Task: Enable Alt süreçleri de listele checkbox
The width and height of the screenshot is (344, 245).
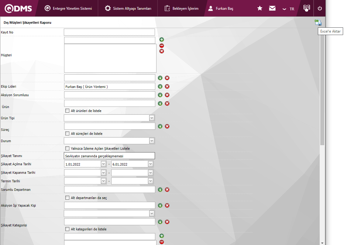Action: click(67, 134)
